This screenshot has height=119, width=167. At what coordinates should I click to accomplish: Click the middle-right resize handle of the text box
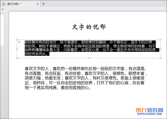coord(160,49)
